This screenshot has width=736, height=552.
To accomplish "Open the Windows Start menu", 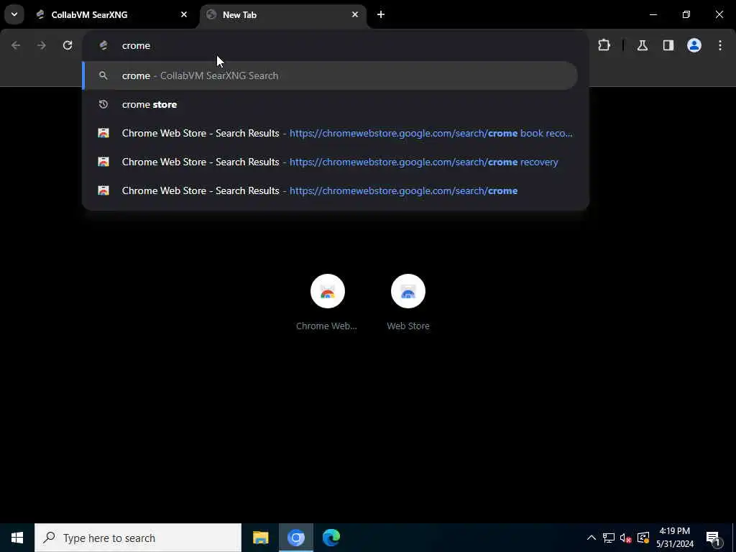I will tap(17, 538).
